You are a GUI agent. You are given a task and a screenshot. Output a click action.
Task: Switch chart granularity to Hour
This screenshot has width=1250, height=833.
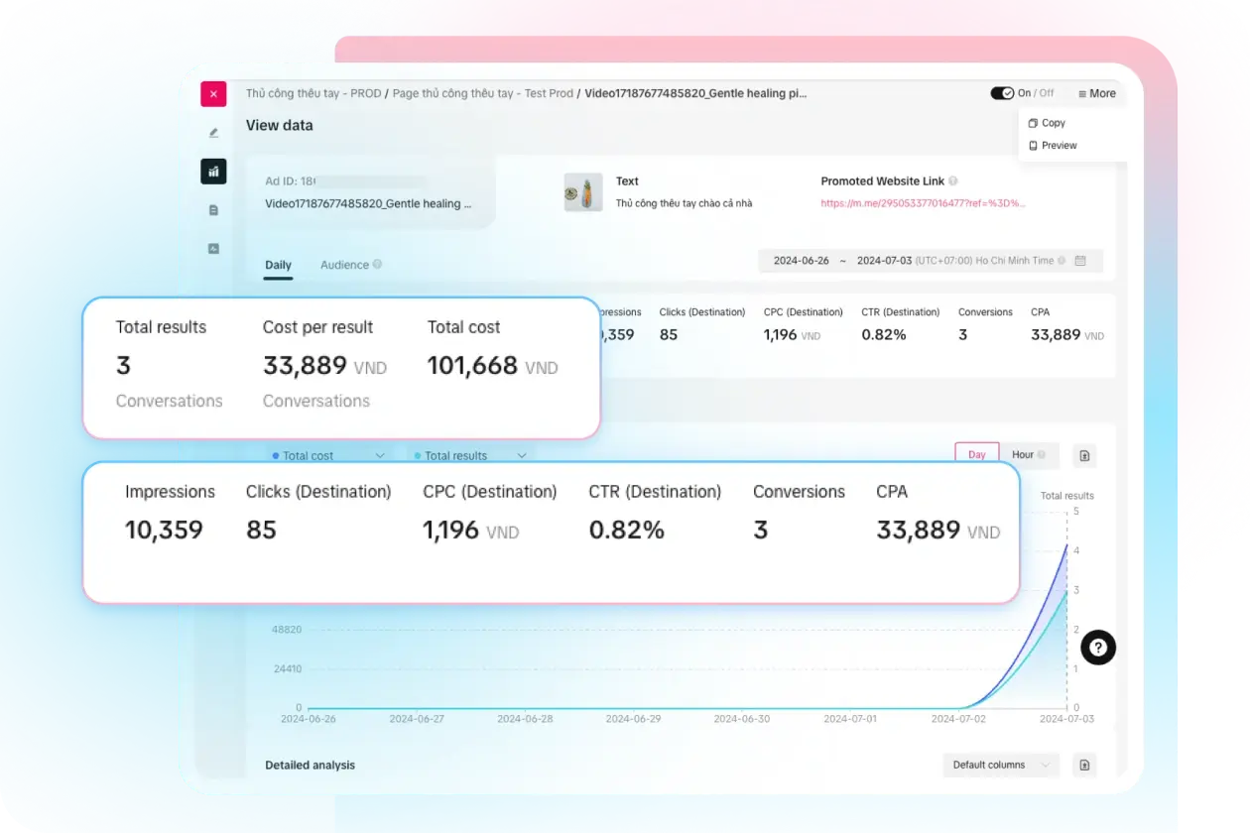1023,454
